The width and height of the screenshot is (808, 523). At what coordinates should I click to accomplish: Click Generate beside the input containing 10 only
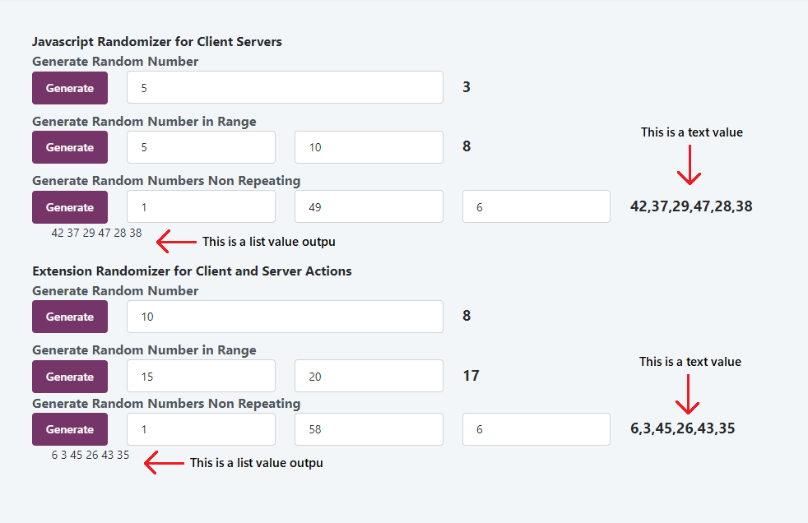(x=70, y=317)
